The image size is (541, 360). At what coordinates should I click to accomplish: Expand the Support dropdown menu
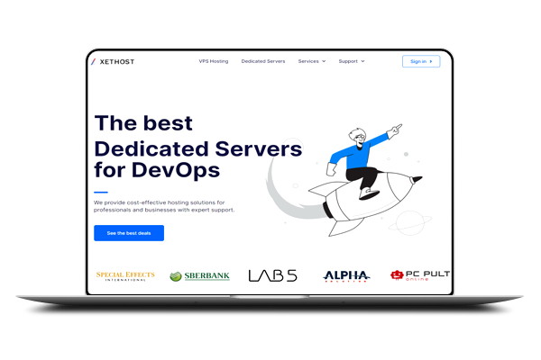point(351,61)
